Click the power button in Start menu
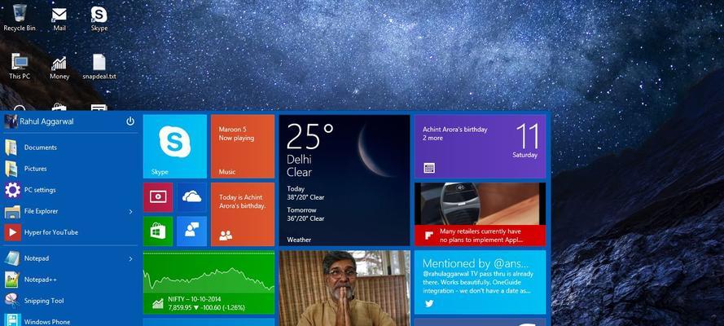The width and height of the screenshot is (724, 326). [x=130, y=121]
